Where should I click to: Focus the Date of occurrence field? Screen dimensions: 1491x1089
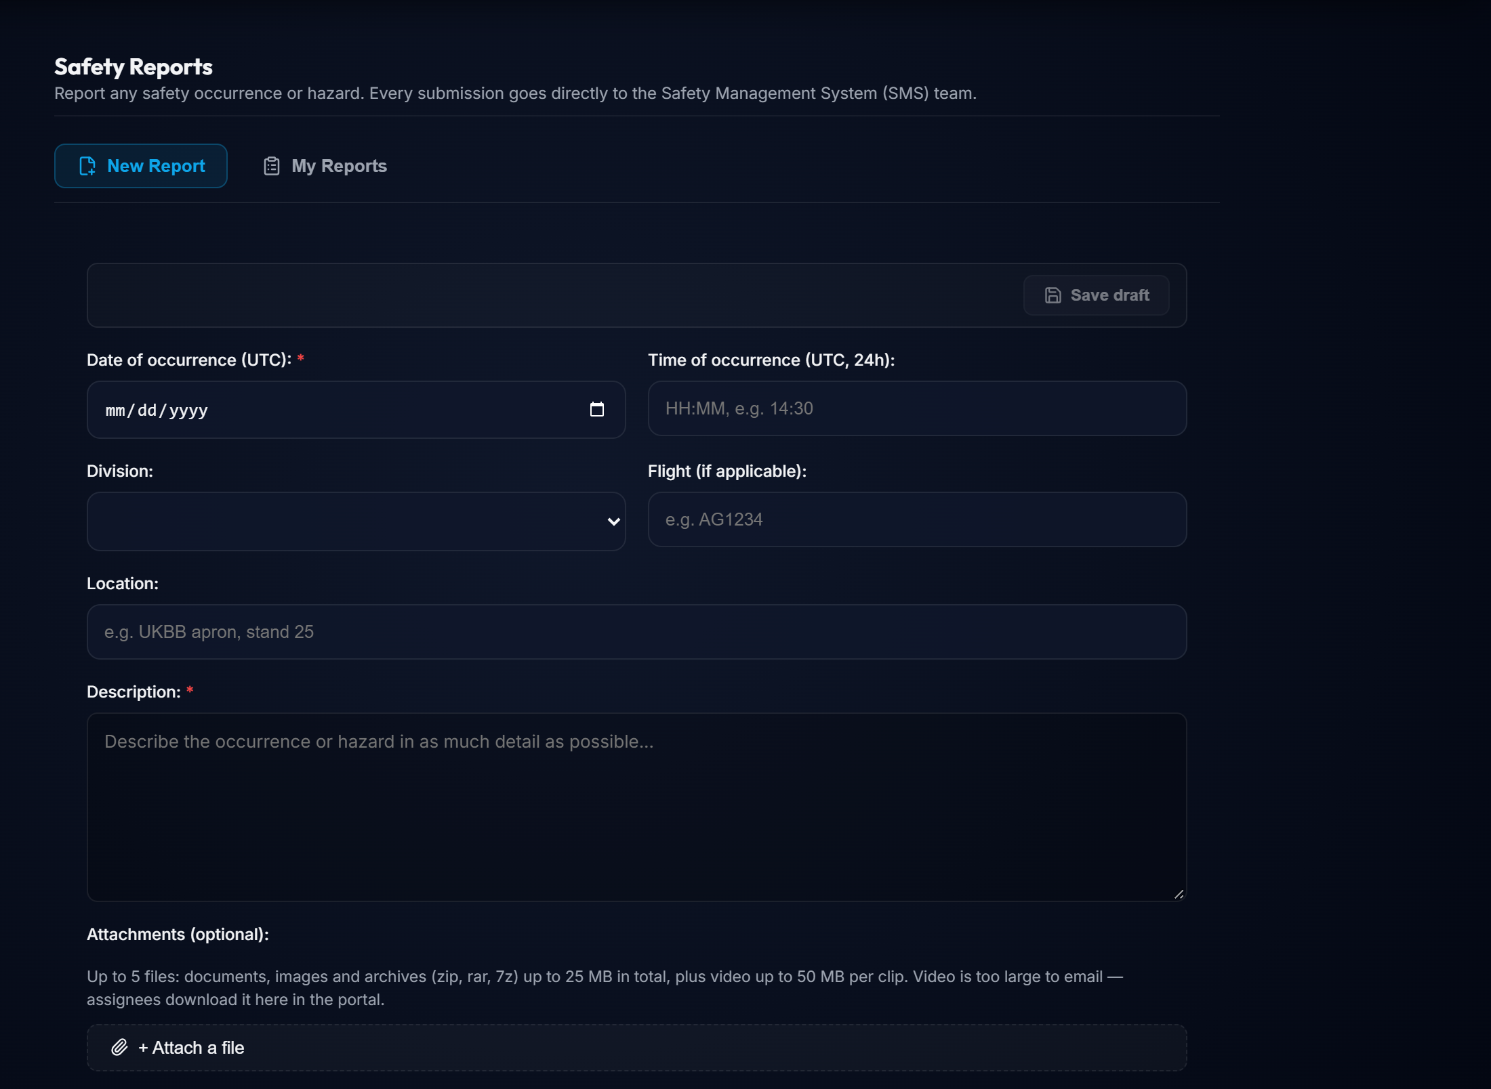click(356, 410)
